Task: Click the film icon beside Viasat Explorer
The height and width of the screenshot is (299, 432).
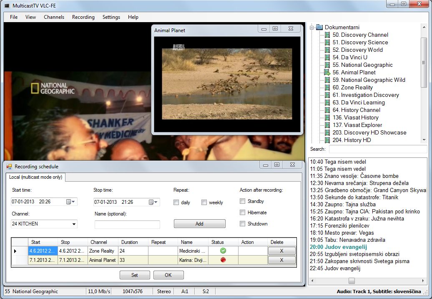Action: click(x=327, y=125)
